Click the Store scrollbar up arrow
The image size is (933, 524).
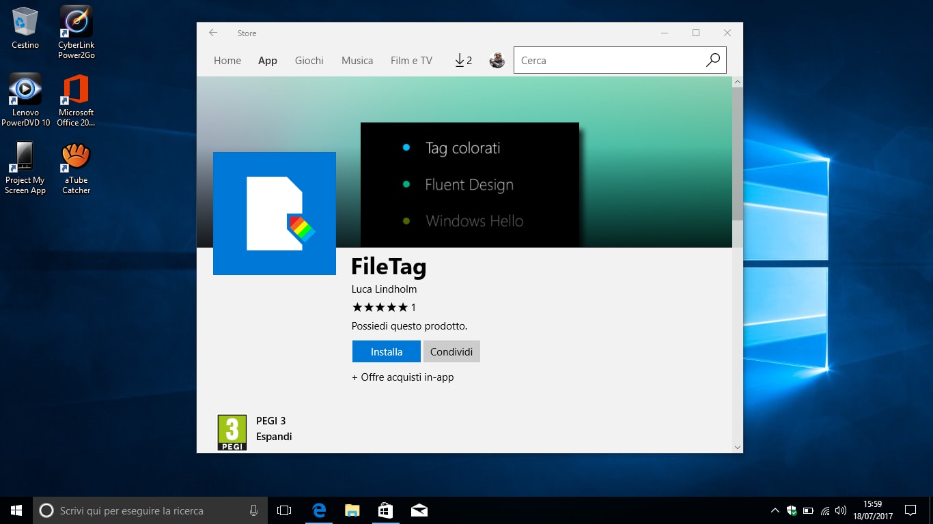[738, 82]
